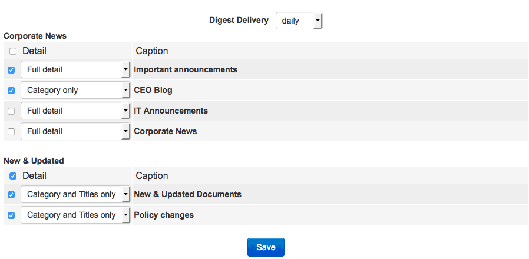Viewport: 529px width, 259px height.
Task: Enable the IT Announcements checkbox
Action: click(x=11, y=111)
